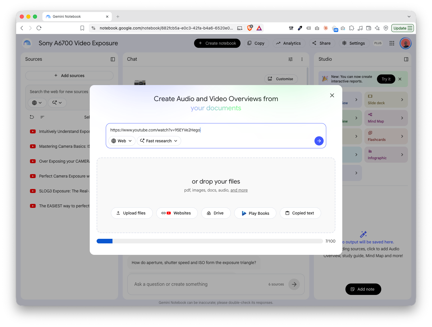
Task: Open the globe dropdown in Sources search
Action: pyautogui.click(x=37, y=103)
